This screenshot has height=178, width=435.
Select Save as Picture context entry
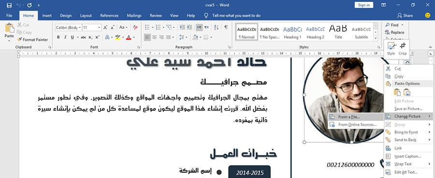(408, 109)
